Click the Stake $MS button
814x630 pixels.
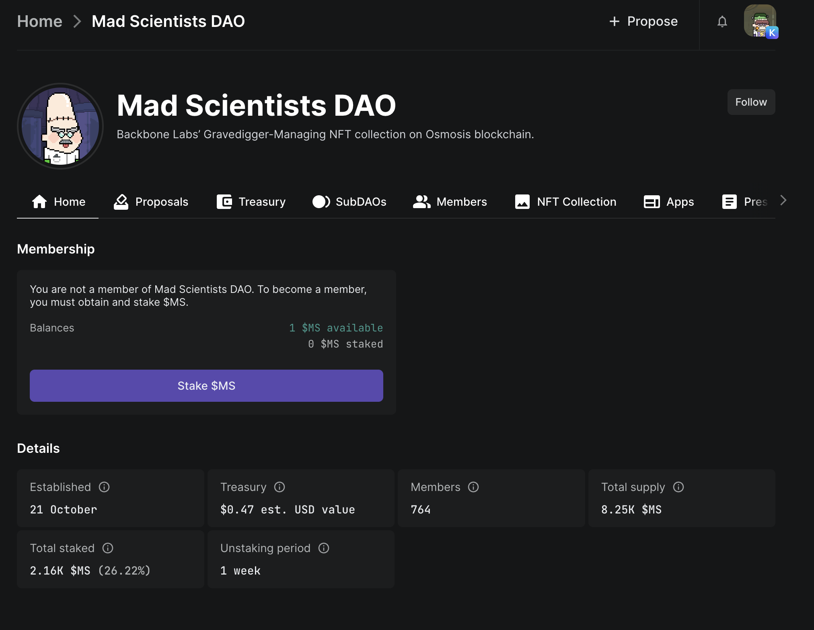point(206,386)
